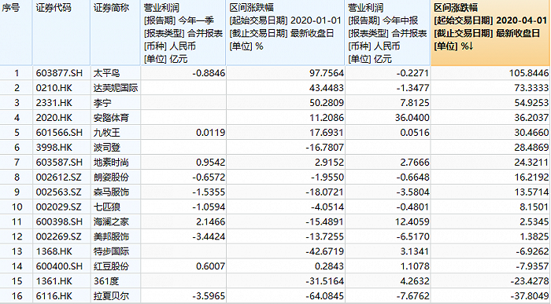This screenshot has height=304, width=551.
Task: Select the value 2.7666 for 地素时尚
Action: (415, 163)
